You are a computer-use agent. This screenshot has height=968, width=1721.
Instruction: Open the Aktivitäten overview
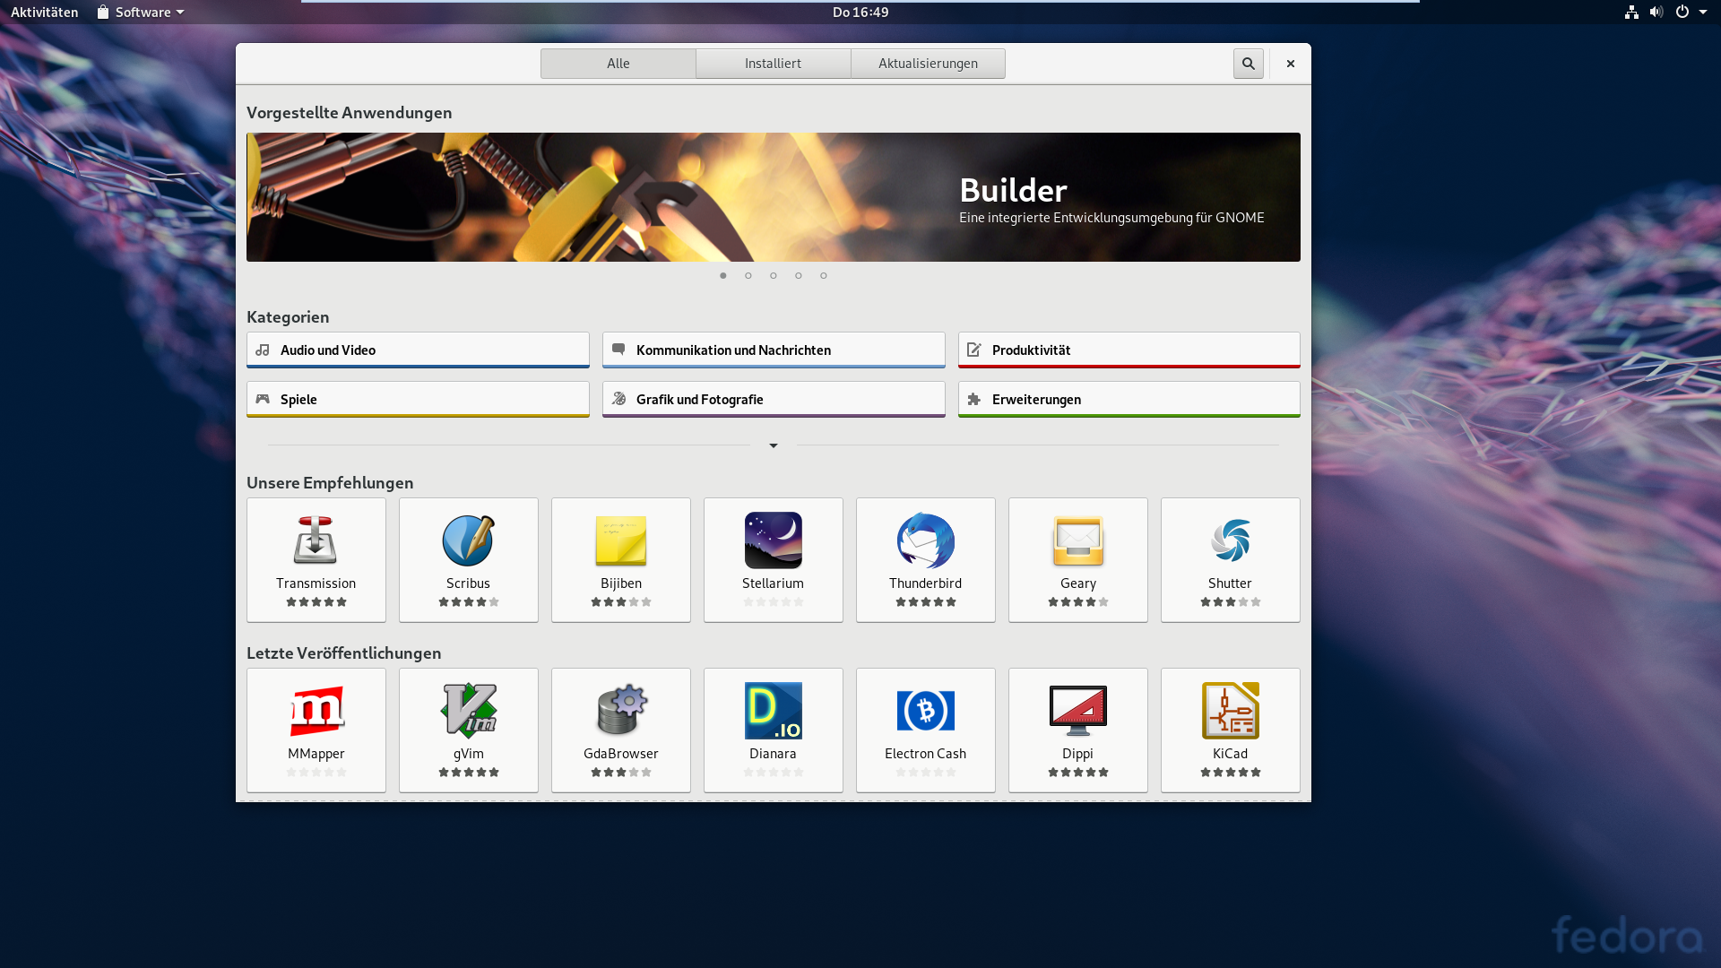[44, 13]
